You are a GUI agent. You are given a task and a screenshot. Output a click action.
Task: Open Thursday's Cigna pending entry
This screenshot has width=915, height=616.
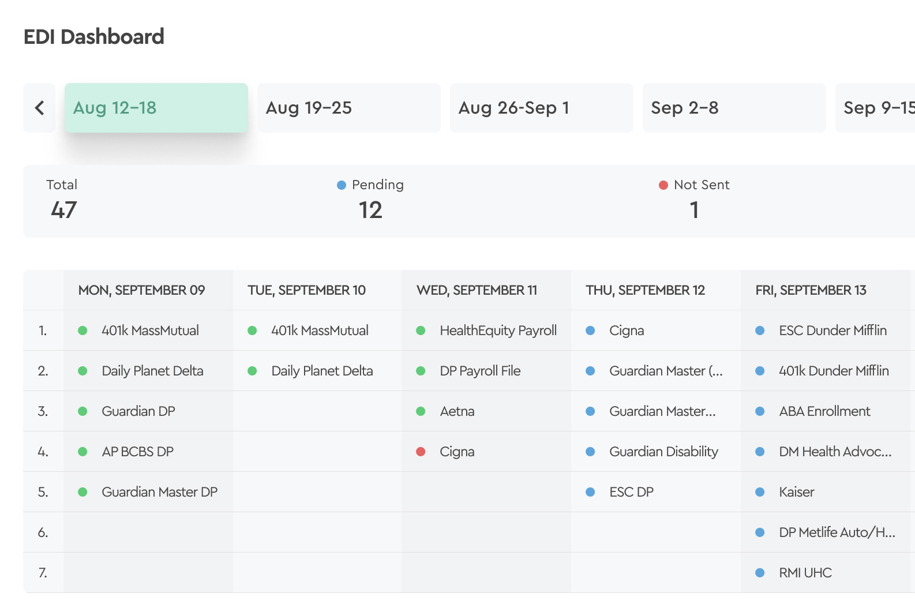click(x=627, y=330)
